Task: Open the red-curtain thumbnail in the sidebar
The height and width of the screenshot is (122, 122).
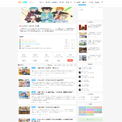Action: tap(83, 27)
